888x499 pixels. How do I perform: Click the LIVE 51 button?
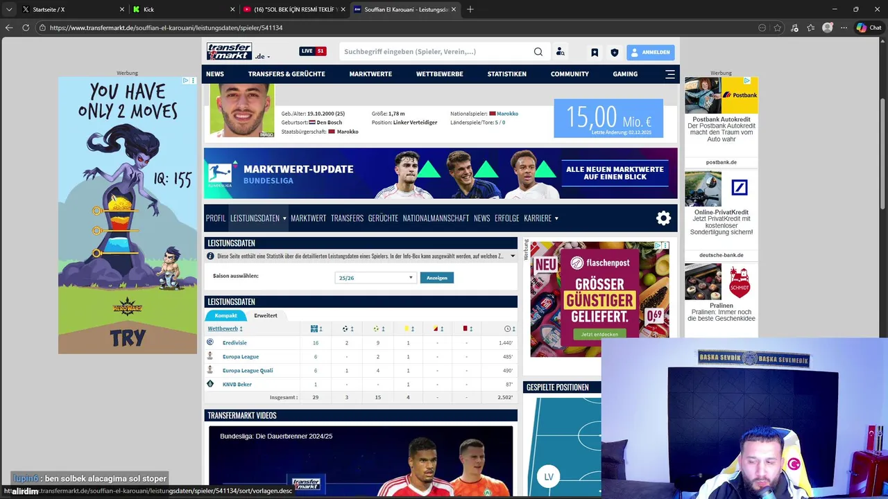313,51
